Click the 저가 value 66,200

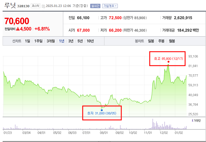pos(115,30)
